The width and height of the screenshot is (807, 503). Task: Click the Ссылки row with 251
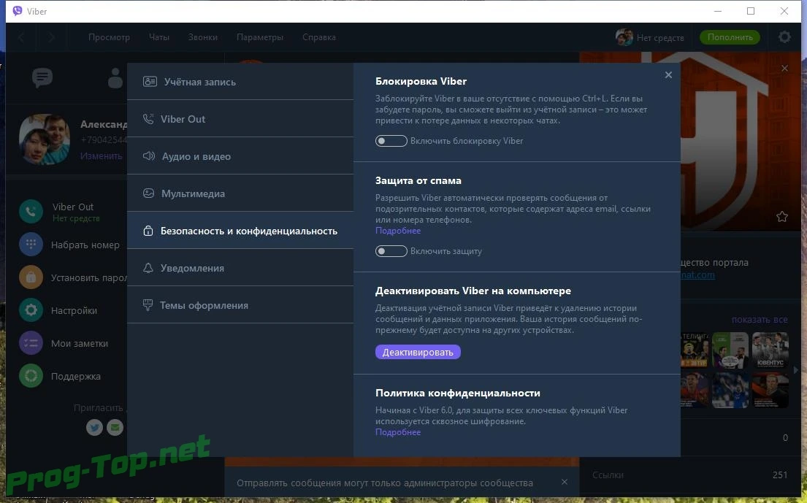pyautogui.click(x=689, y=475)
